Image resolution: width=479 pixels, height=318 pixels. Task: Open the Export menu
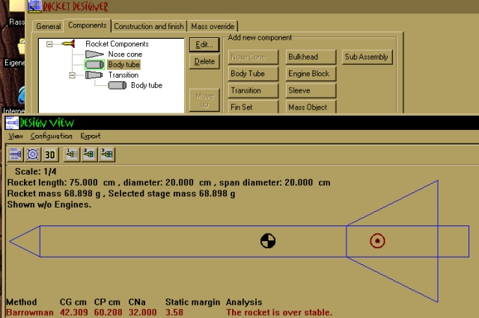click(x=91, y=136)
